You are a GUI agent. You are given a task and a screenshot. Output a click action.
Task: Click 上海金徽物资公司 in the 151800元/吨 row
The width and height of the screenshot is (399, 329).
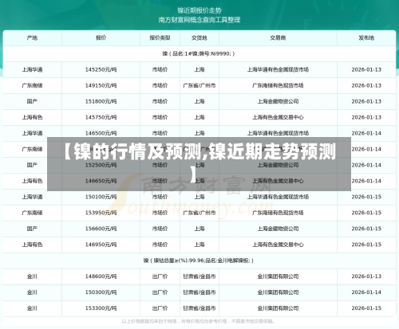point(278,101)
